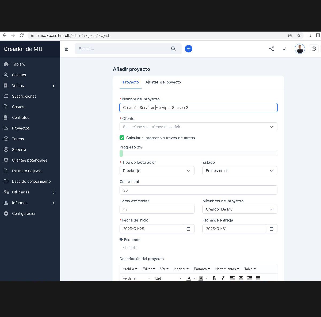
Task: Open the Tipo de facturación dropdown
Action: (157, 171)
